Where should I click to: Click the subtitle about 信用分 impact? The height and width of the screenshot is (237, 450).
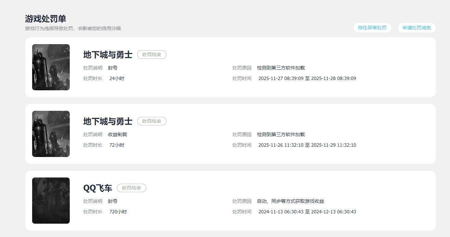click(x=73, y=28)
